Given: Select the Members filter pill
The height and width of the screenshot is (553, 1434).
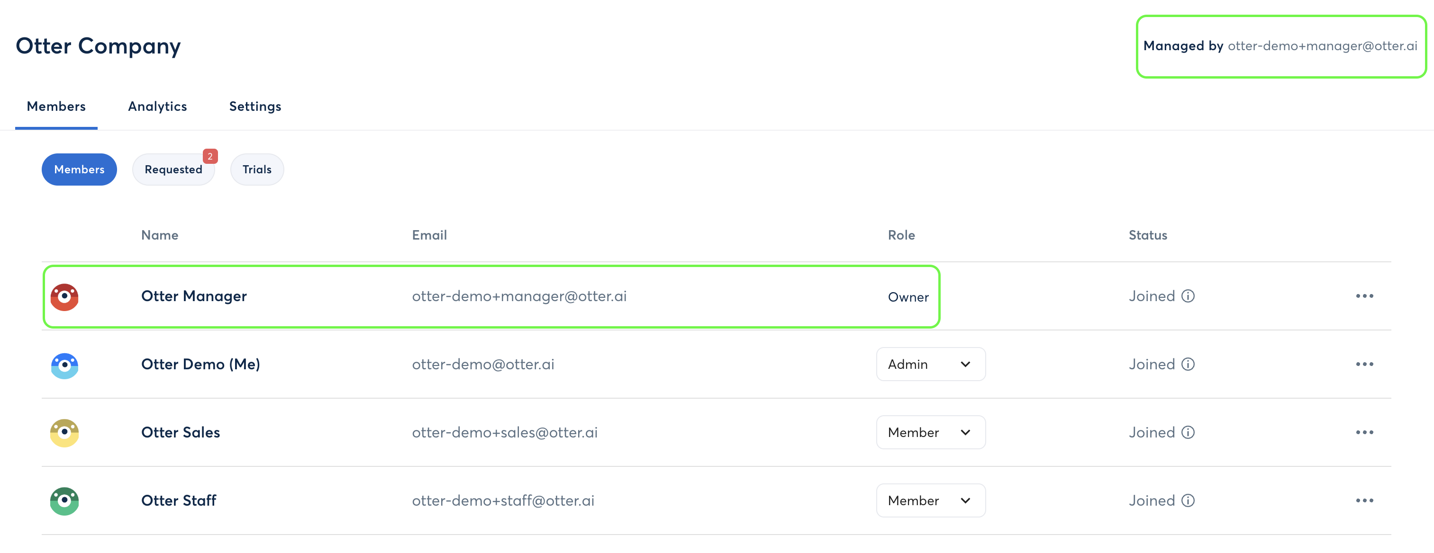Looking at the screenshot, I should (79, 169).
